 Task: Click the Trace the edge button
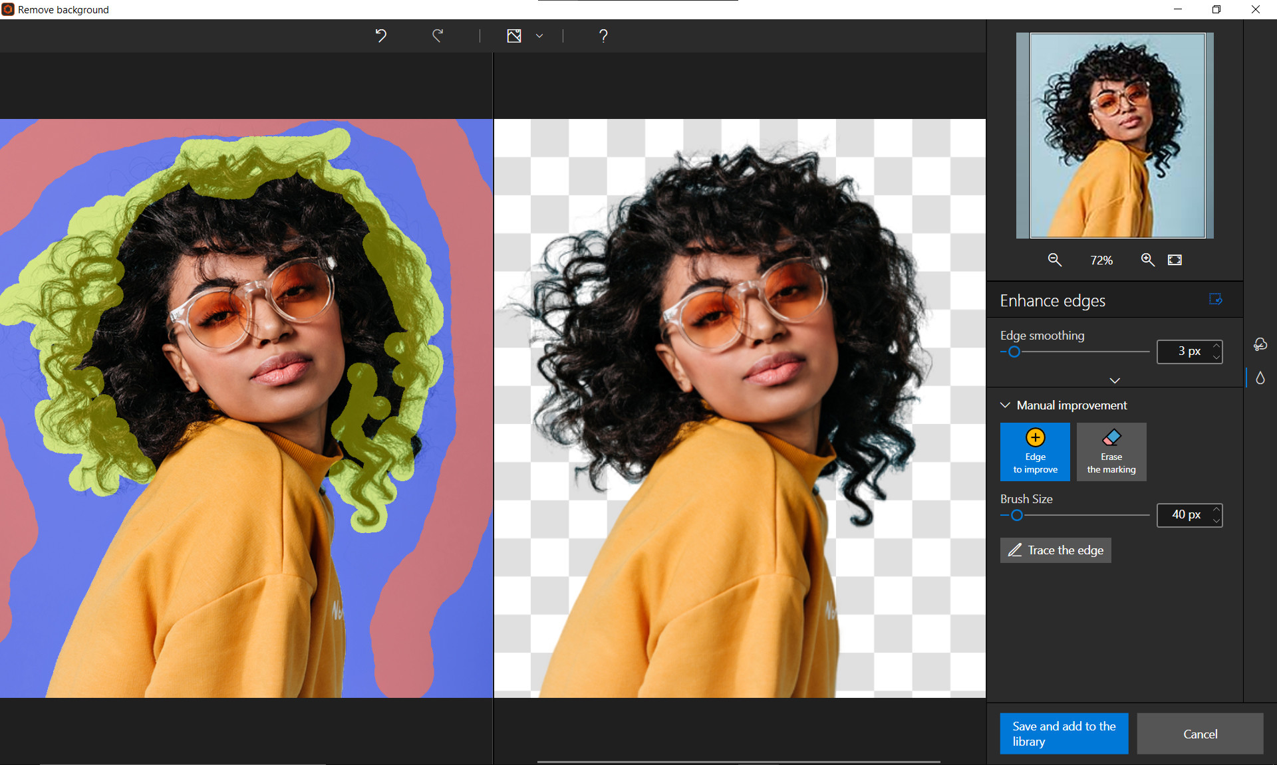1055,550
